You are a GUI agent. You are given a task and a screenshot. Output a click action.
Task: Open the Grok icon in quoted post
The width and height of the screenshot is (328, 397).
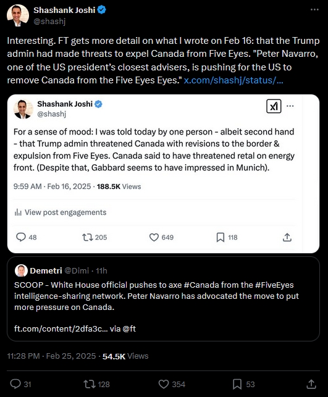coord(274,106)
